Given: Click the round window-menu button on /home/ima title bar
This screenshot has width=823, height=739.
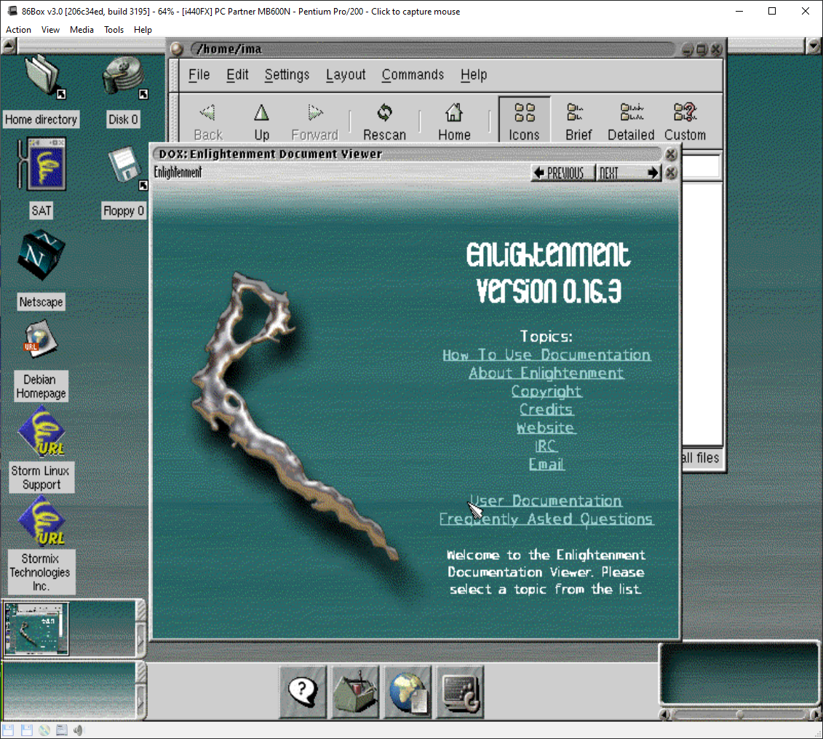Looking at the screenshot, I should pyautogui.click(x=177, y=50).
